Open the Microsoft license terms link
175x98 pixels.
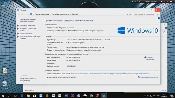click(x=110, y=73)
